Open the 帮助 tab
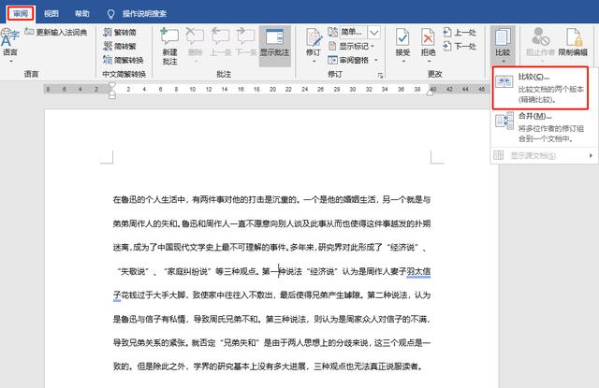This screenshot has width=599, height=388. 81,14
